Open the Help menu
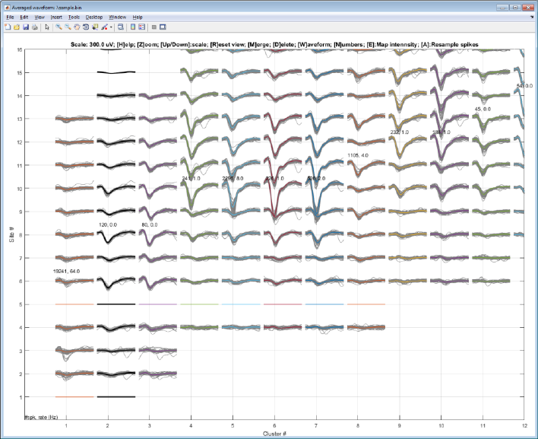Viewport: 538px width, 439px height. (x=138, y=17)
